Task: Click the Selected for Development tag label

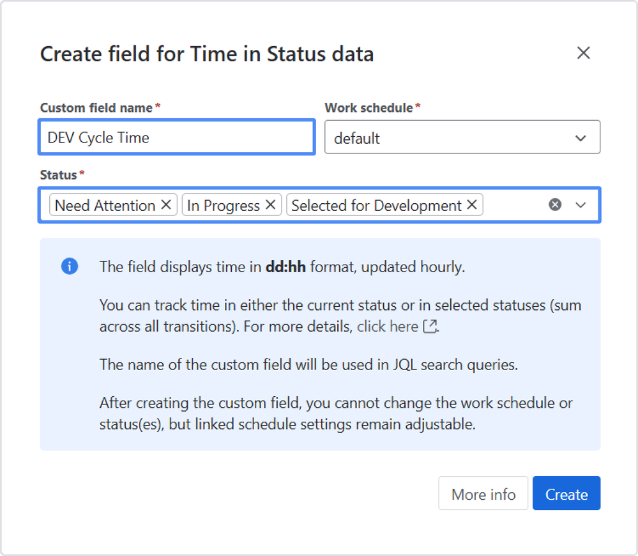Action: coord(376,205)
